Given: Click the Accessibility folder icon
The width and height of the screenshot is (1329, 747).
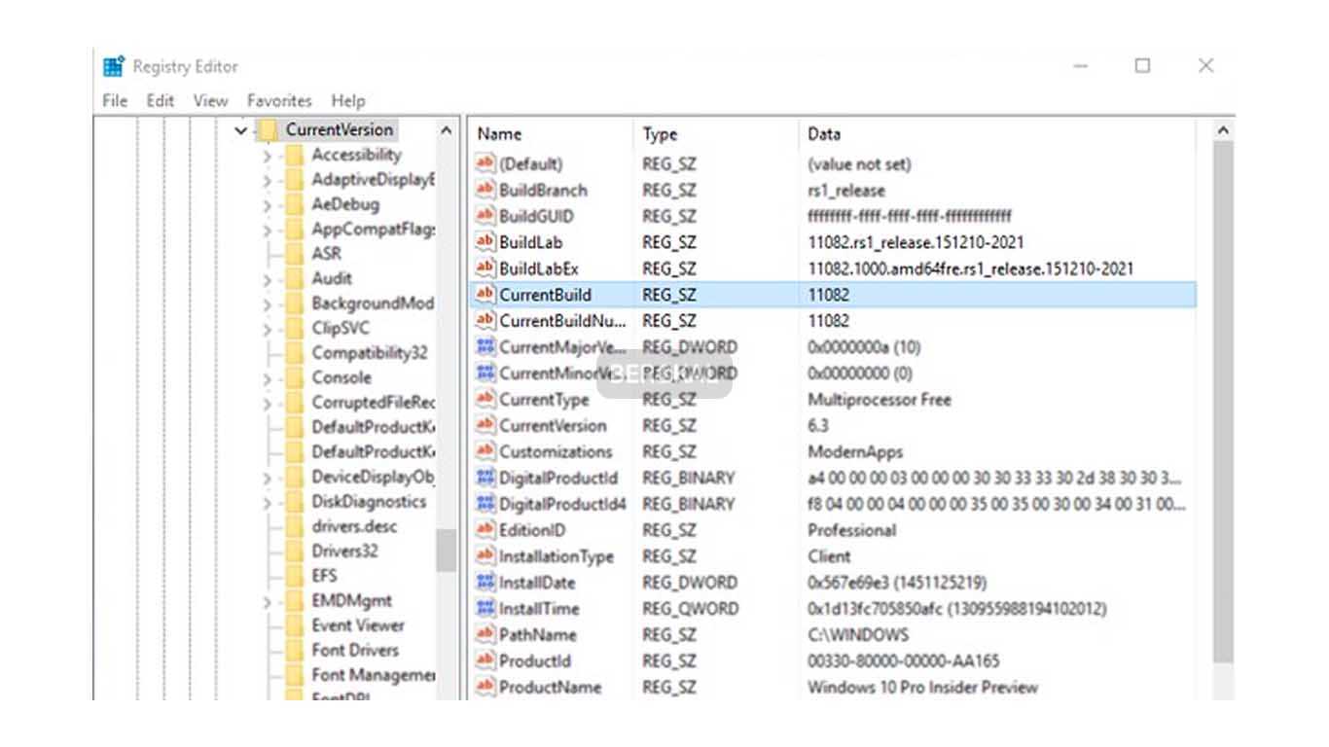Looking at the screenshot, I should (x=295, y=155).
